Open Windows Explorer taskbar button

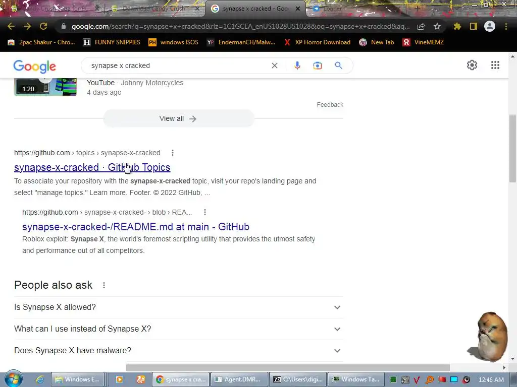pos(78,379)
